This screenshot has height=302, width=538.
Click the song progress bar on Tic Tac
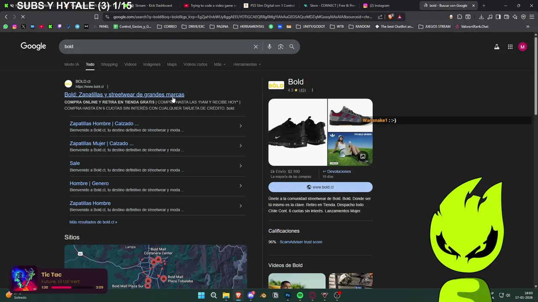coord(72,287)
